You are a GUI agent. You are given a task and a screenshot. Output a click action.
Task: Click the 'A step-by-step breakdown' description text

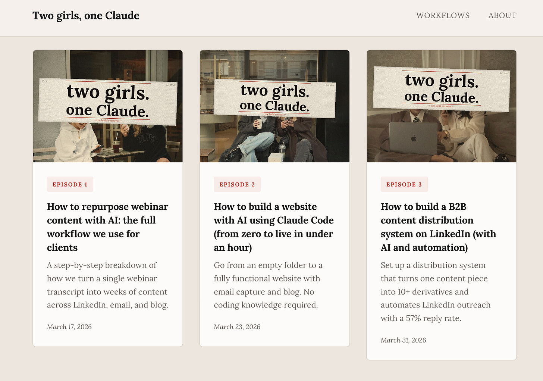(x=108, y=285)
